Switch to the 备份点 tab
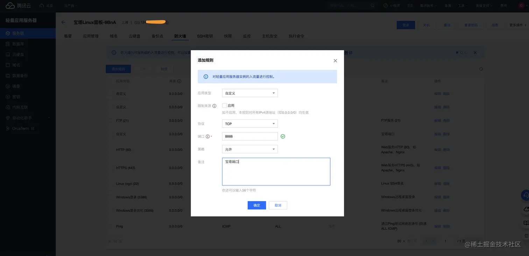529x256 pixels. (157, 36)
